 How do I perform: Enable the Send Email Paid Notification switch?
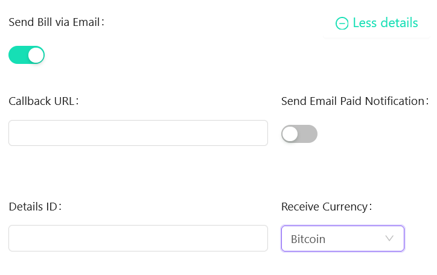click(x=299, y=134)
